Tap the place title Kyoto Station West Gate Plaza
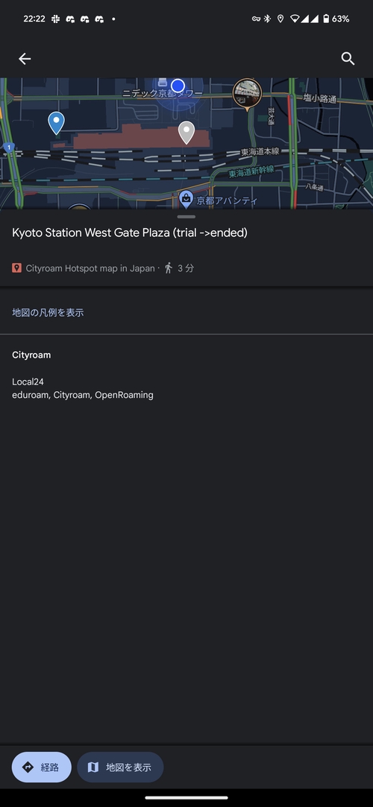The height and width of the screenshot is (807, 373). 130,232
